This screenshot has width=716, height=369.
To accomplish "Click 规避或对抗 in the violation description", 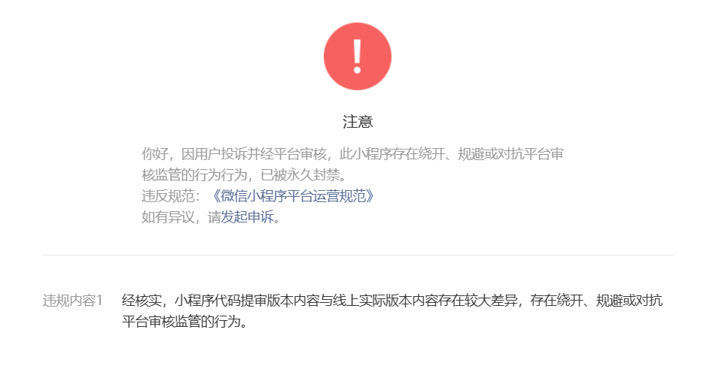I will [629, 300].
